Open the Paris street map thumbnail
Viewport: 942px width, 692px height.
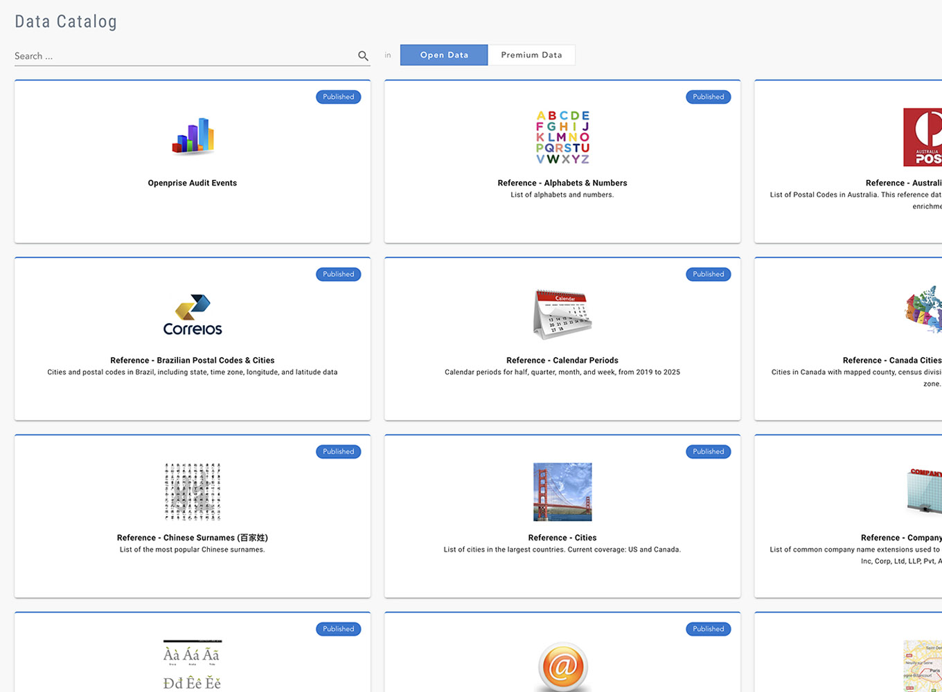923,666
